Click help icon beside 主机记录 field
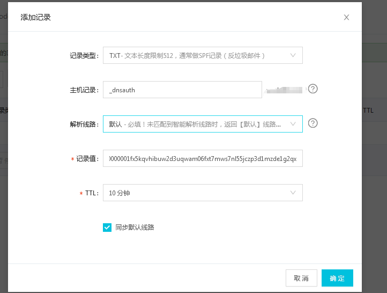This screenshot has height=293, width=387. point(313,89)
